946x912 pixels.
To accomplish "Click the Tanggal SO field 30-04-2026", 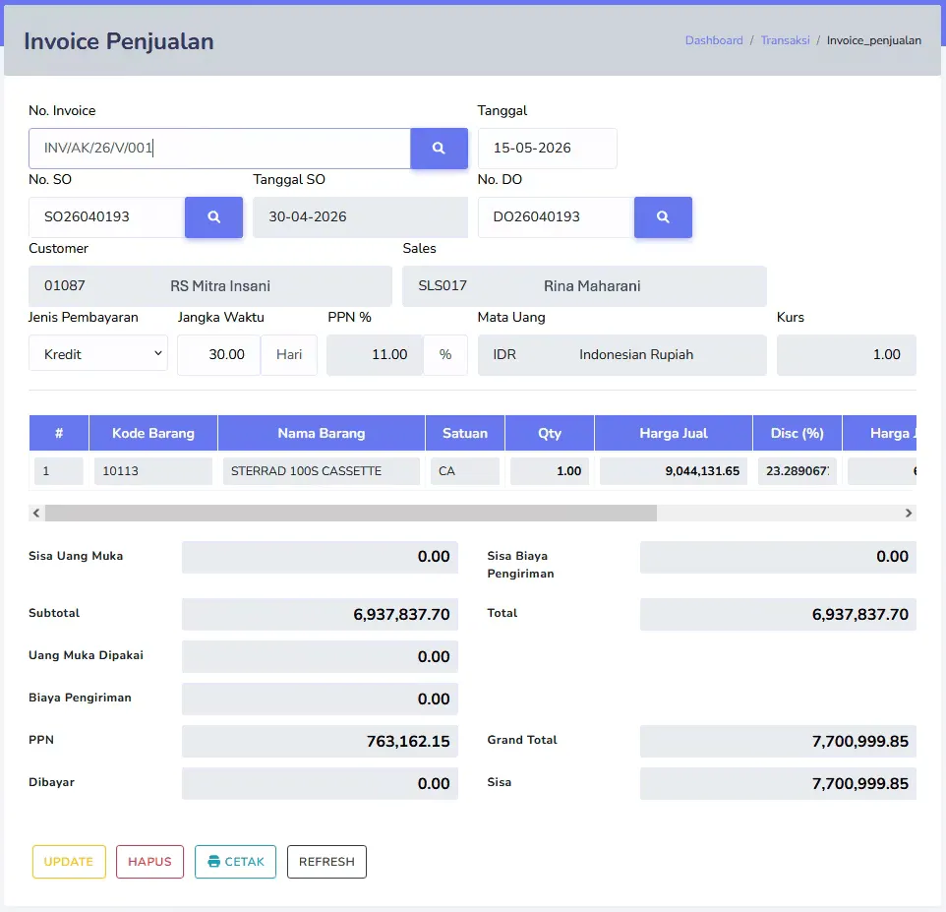I will 360,216.
